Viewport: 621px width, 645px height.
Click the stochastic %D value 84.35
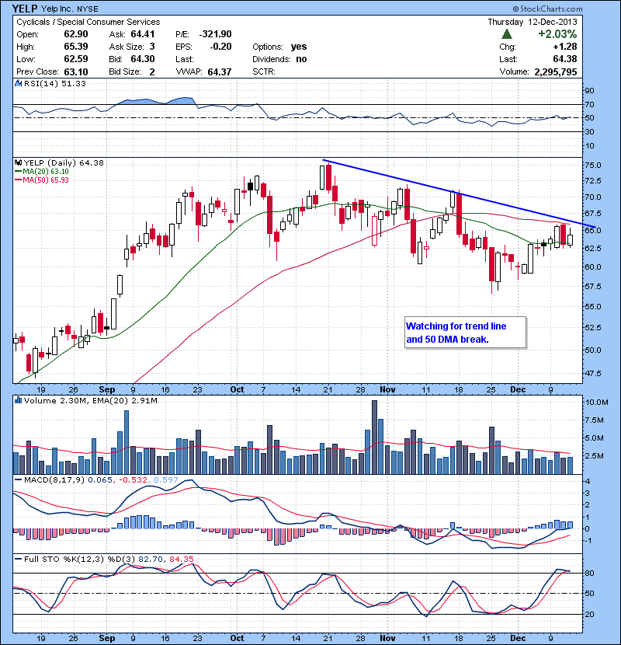(x=181, y=559)
